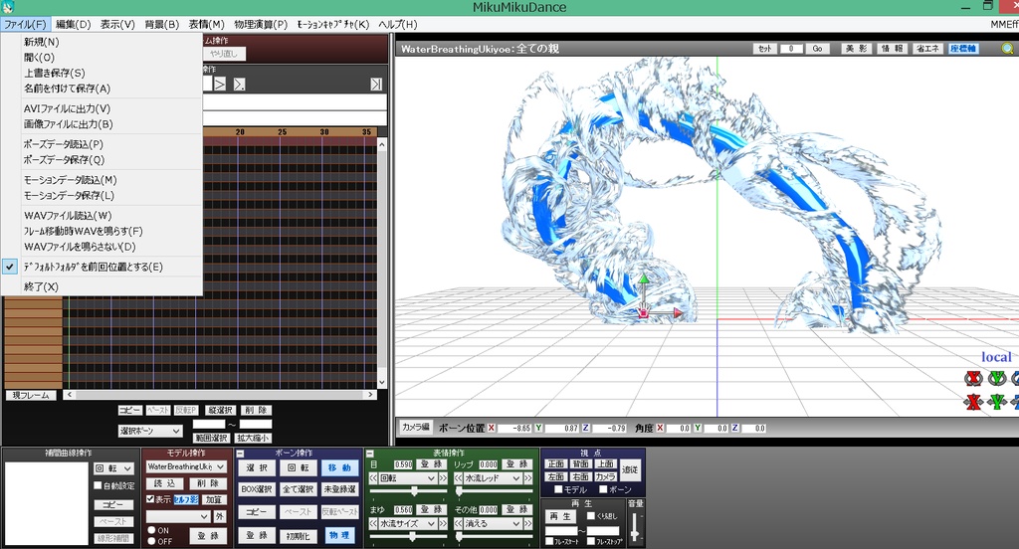Click the >> button beside 水流レッド morph
This screenshot has width=1019, height=549.
pyautogui.click(x=527, y=478)
